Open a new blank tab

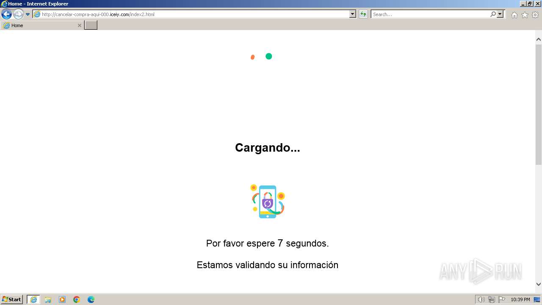[x=91, y=25]
